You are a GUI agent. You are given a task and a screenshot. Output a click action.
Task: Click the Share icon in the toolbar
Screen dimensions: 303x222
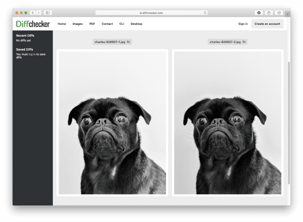[x=269, y=13]
